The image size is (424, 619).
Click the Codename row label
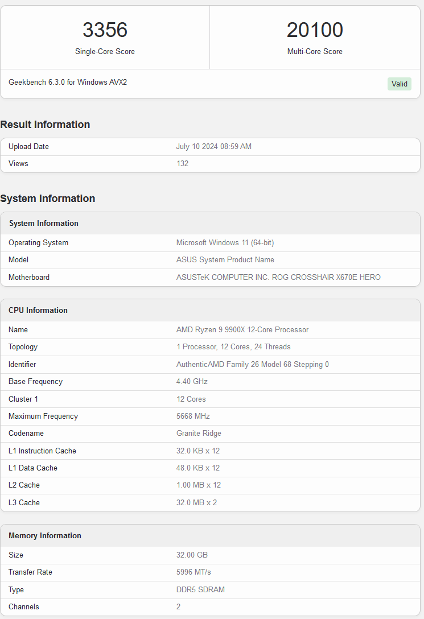pos(26,433)
